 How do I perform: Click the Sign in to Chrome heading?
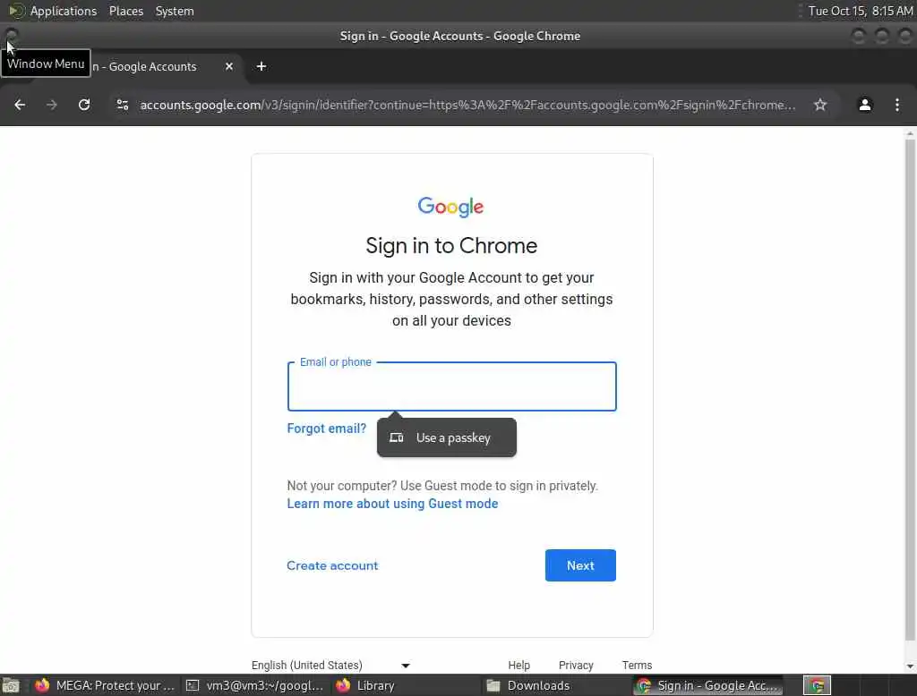coord(451,245)
